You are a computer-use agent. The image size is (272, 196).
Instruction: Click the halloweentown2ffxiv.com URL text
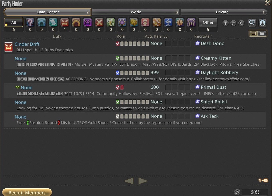click(218, 79)
